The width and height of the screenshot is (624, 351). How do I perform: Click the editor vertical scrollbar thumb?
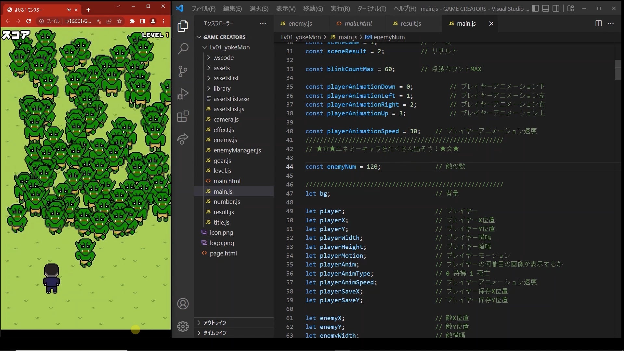tap(618, 70)
